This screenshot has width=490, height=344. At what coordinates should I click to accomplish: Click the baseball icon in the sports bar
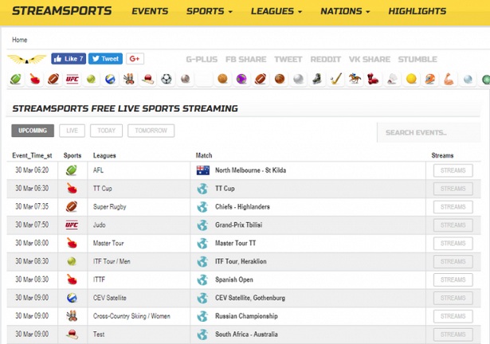186,79
